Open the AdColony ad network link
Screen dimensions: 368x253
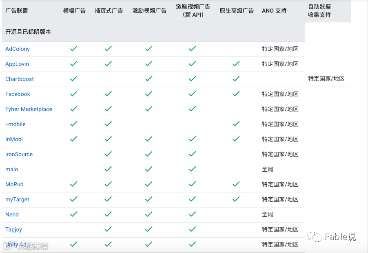18,49
